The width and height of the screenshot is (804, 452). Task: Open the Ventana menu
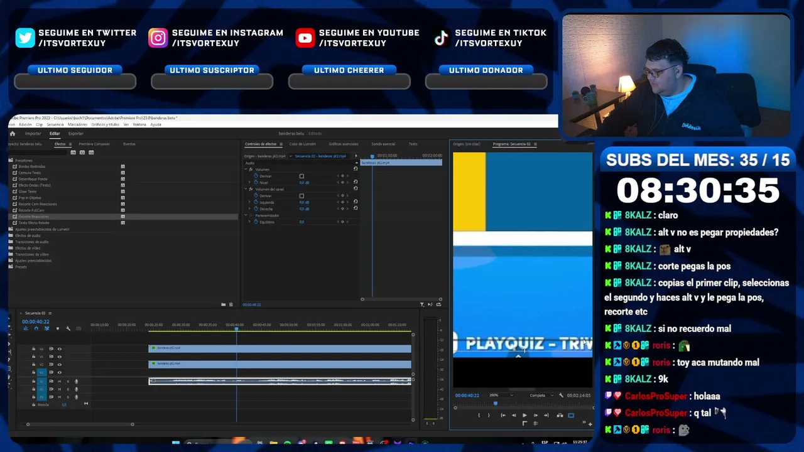click(139, 124)
